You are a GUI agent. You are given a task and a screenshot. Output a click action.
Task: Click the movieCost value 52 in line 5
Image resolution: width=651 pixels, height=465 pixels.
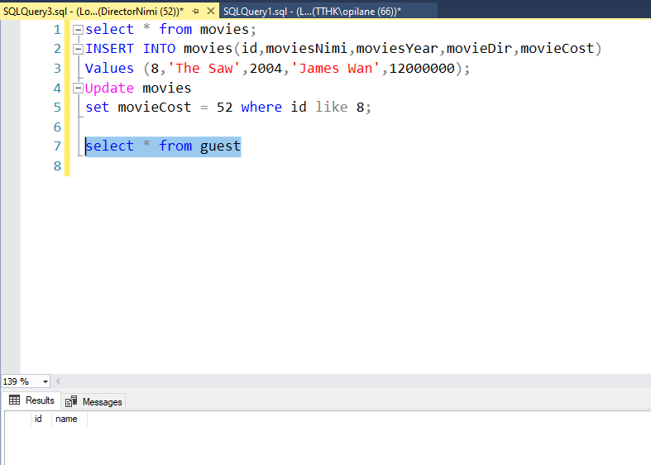point(223,108)
